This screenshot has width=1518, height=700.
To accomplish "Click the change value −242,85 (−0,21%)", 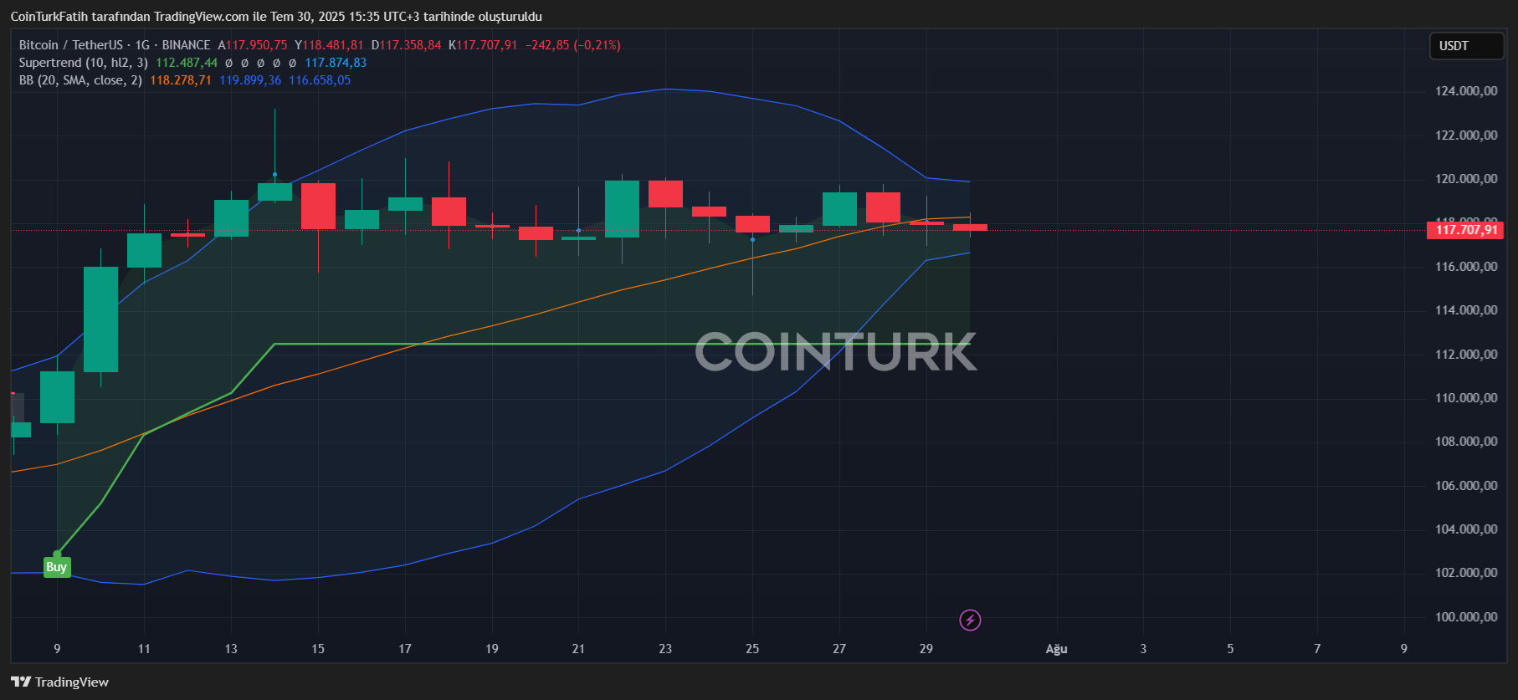I will (573, 45).
